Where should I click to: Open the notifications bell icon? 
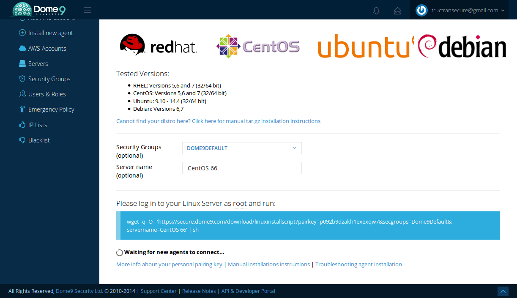[x=376, y=11]
